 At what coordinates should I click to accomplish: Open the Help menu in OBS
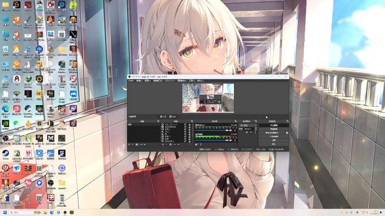coord(200,81)
